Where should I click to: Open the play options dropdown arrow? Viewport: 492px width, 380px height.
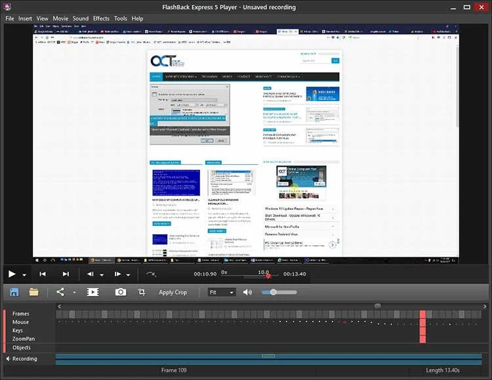(24, 275)
